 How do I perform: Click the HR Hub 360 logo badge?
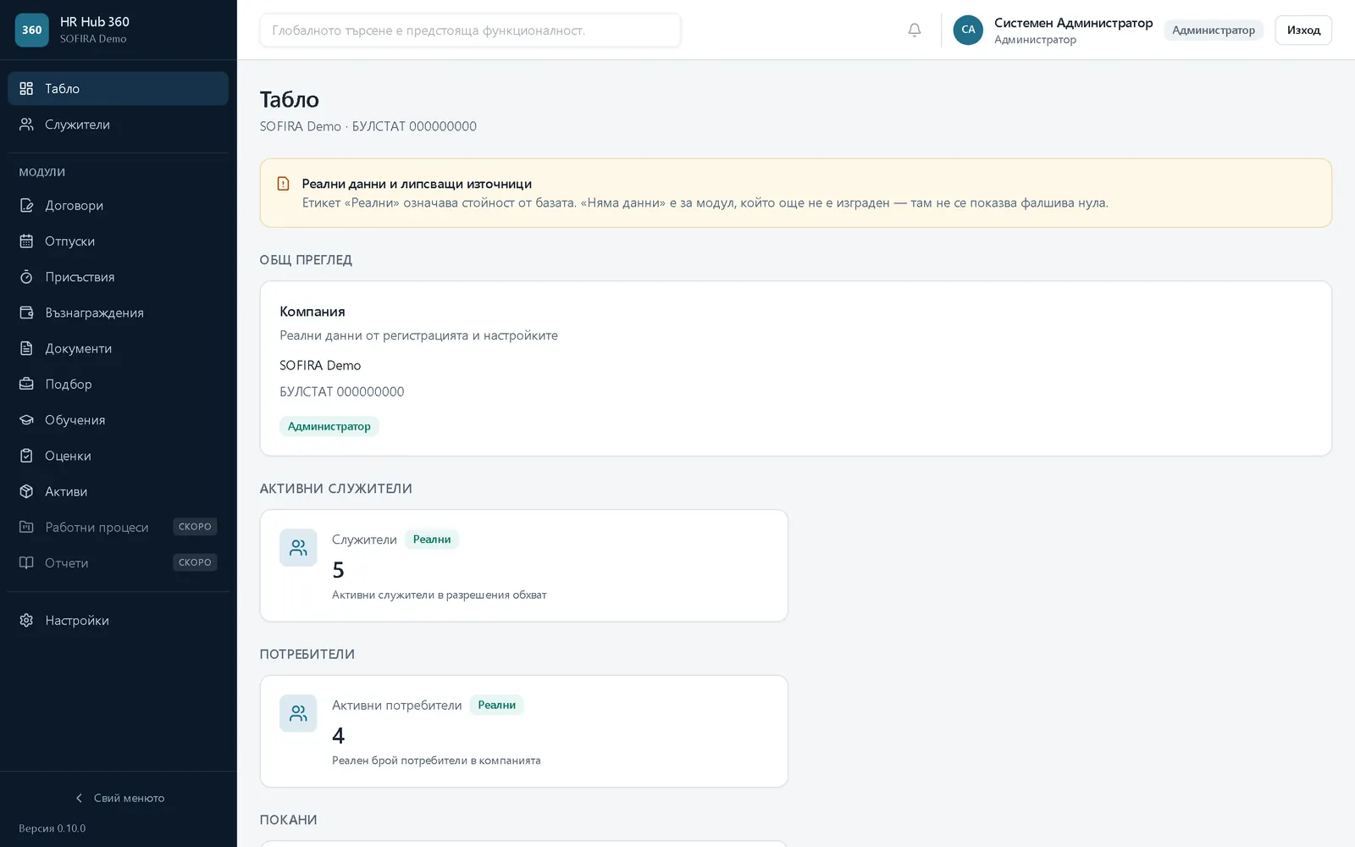coord(31,30)
